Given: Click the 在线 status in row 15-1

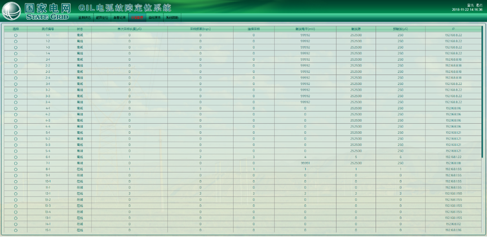Looking at the screenshot, I should coord(80,230).
